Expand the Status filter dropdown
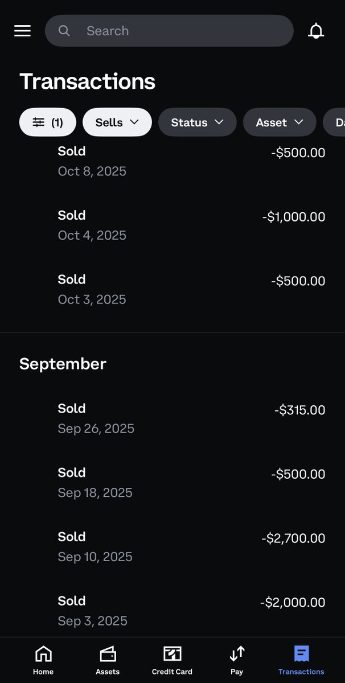Viewport: 345px width, 683px height. pyautogui.click(x=197, y=122)
